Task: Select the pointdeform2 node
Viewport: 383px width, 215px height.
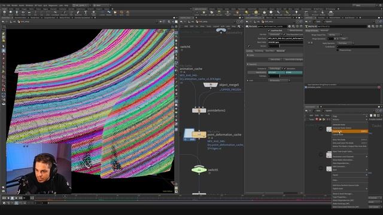Action: [x=199, y=110]
